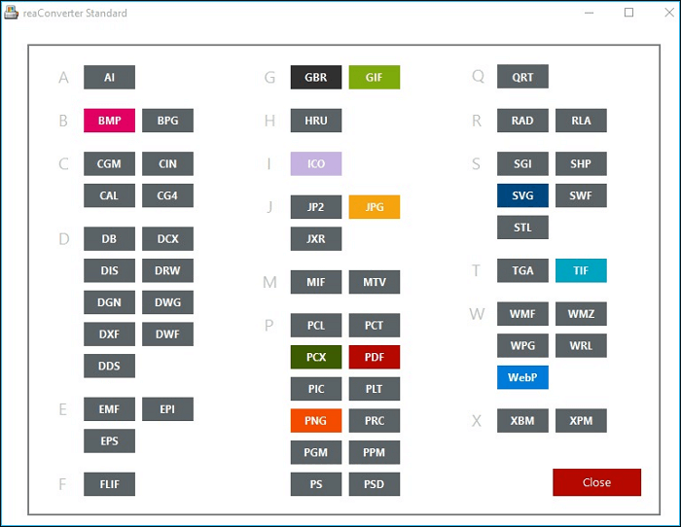
Task: Choose DCX format button
Action: [x=167, y=239]
